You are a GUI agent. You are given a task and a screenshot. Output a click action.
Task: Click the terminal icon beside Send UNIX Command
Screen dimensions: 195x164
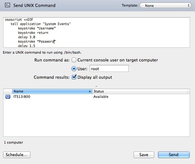coord(8,5)
